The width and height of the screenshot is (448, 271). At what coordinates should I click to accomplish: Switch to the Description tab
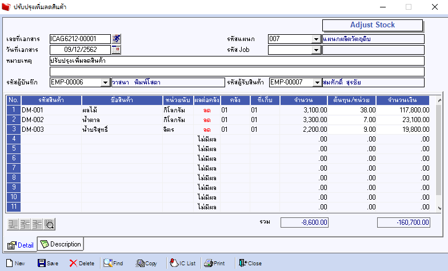pos(61,244)
